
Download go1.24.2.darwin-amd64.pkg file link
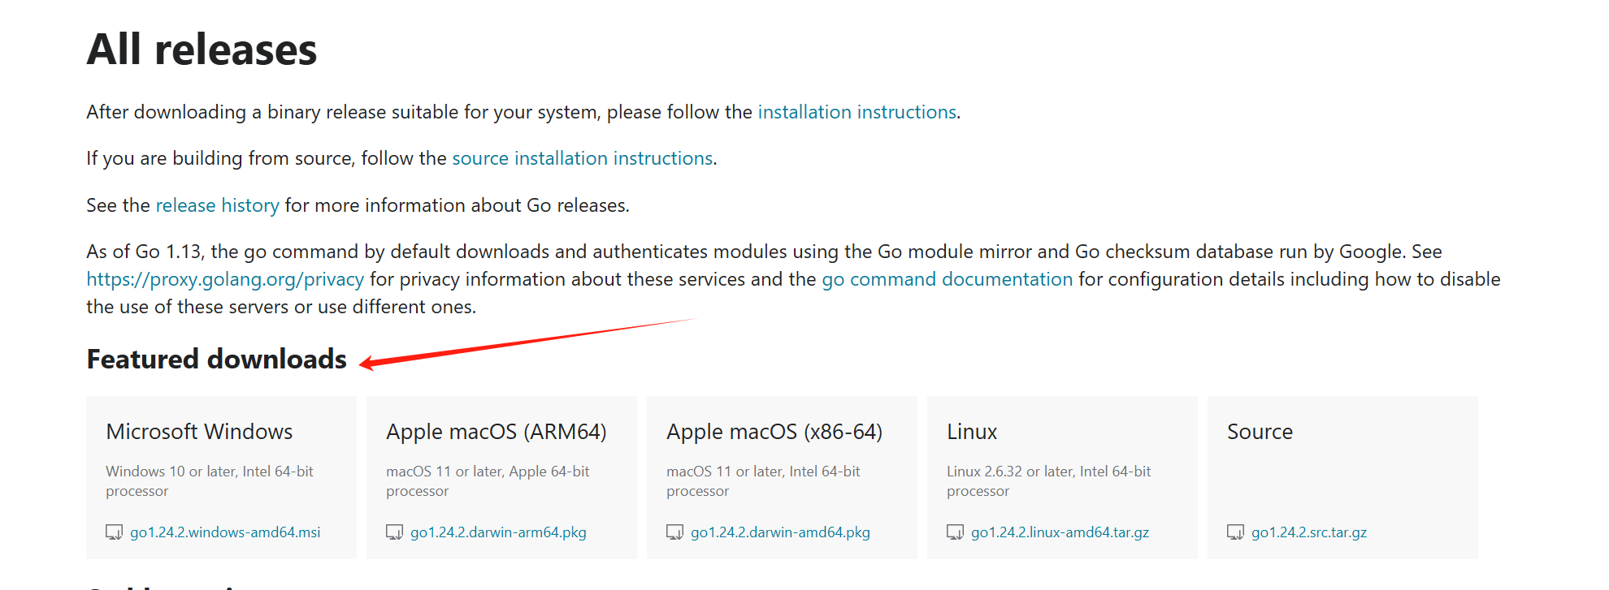780,532
